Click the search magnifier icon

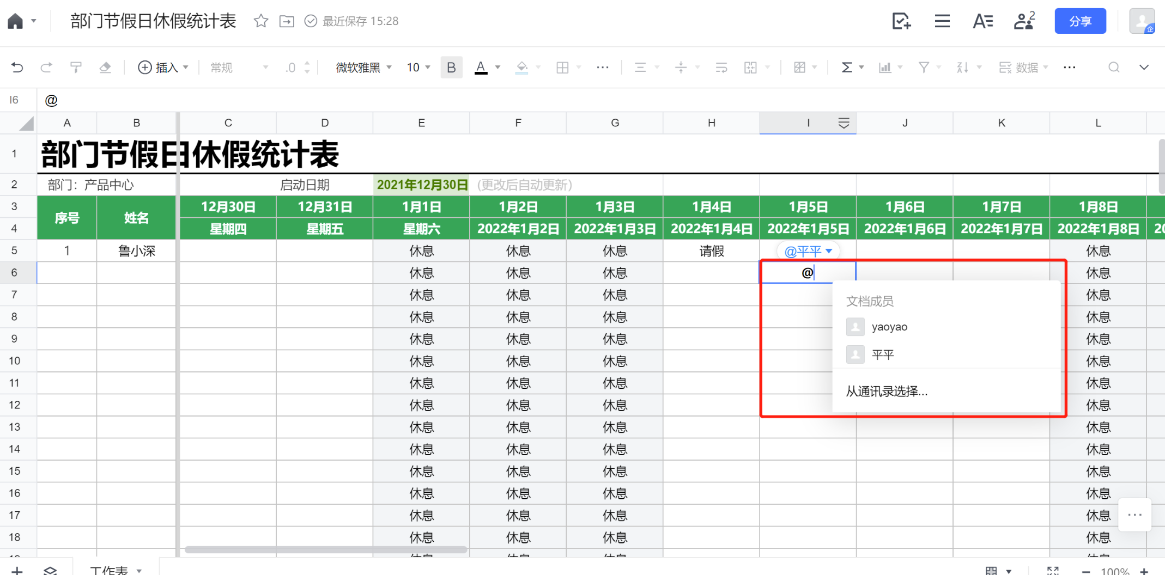coord(1114,68)
